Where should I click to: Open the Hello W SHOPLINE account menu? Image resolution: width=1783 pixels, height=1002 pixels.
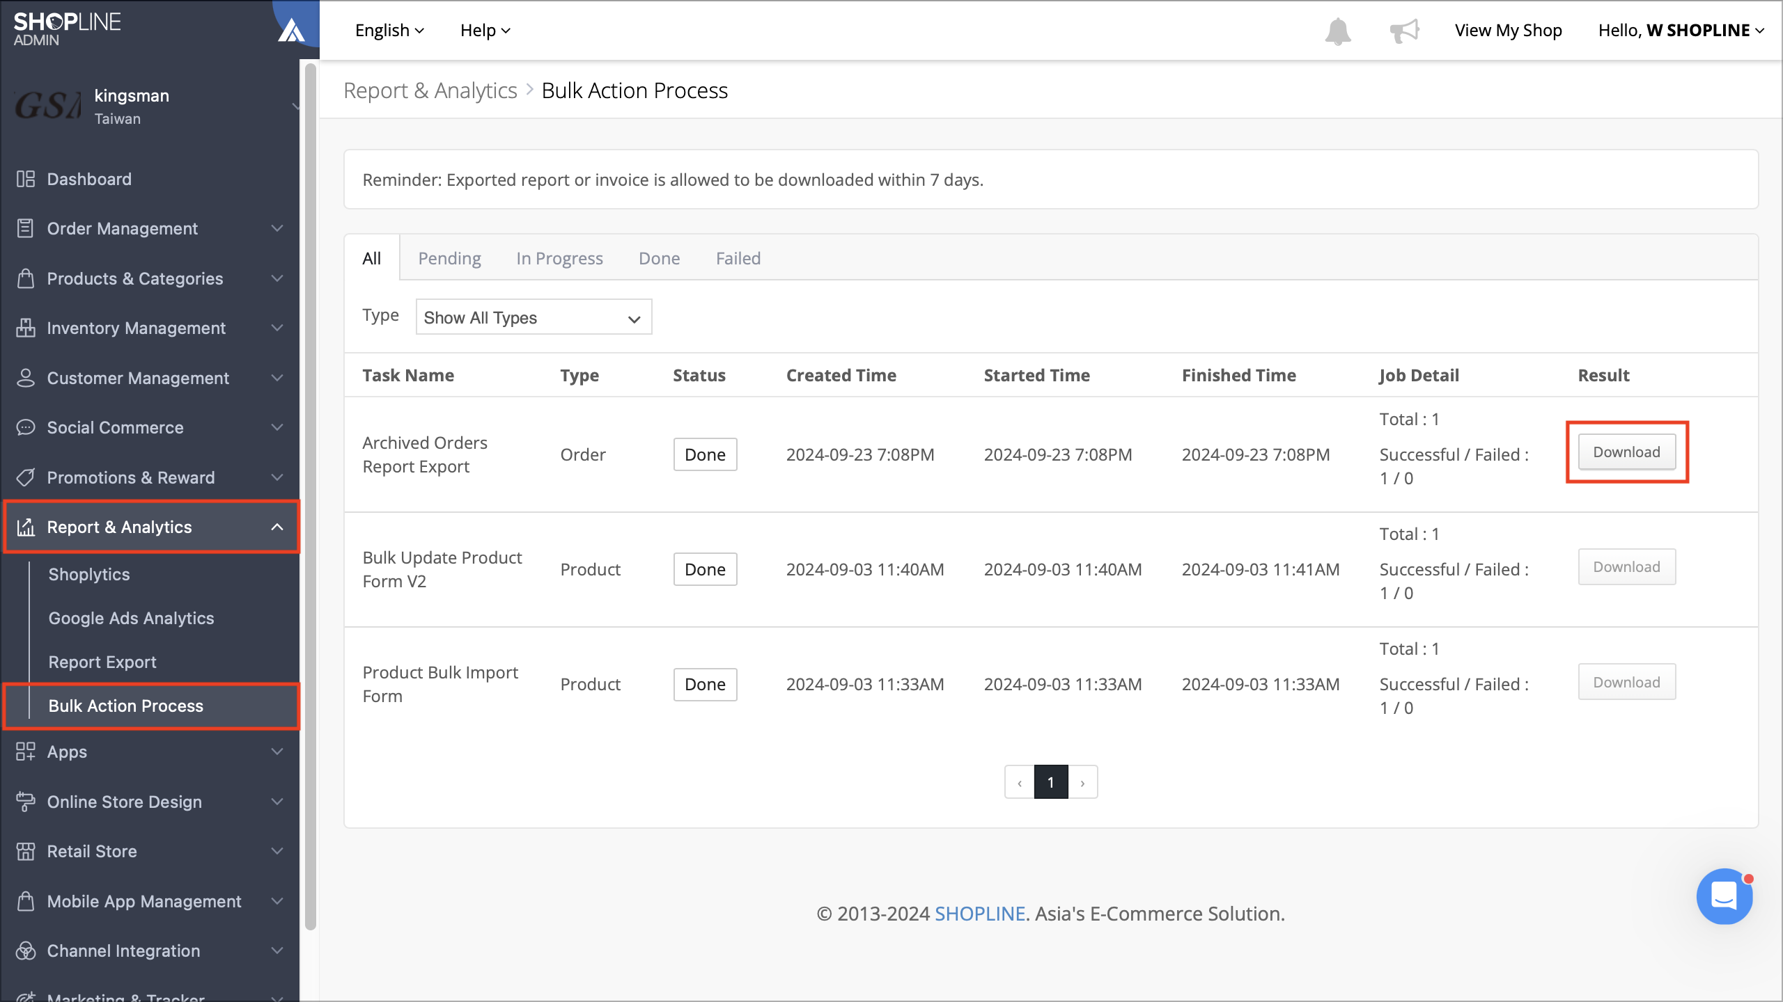(x=1681, y=31)
